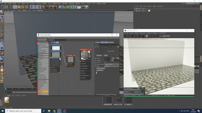Click Render to Picture Viewer icon
202x113 pixels.
point(51,7)
